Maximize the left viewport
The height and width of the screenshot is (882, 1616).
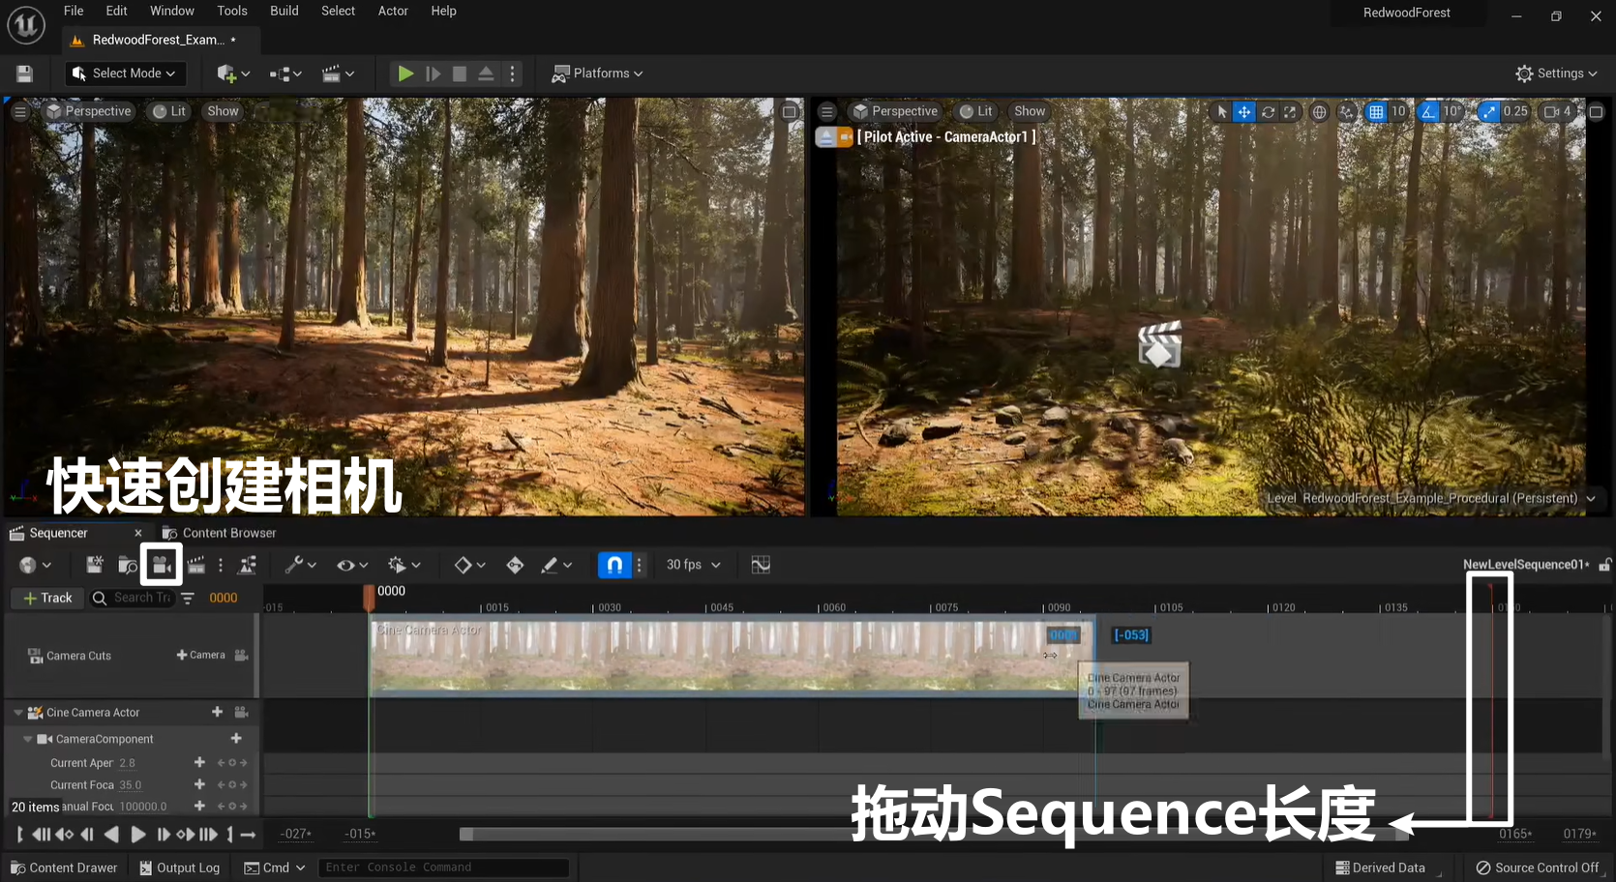(790, 111)
